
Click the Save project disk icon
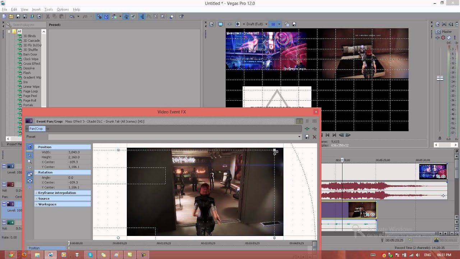click(x=18, y=17)
